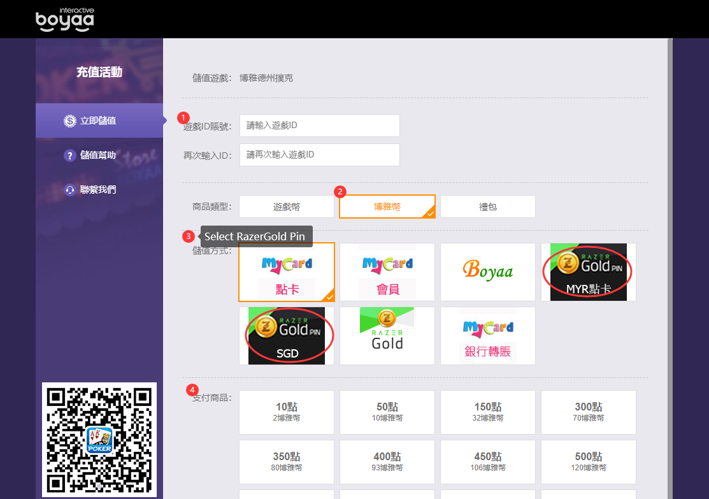
Task: Choose the Boyaa payment method
Action: coord(488,272)
